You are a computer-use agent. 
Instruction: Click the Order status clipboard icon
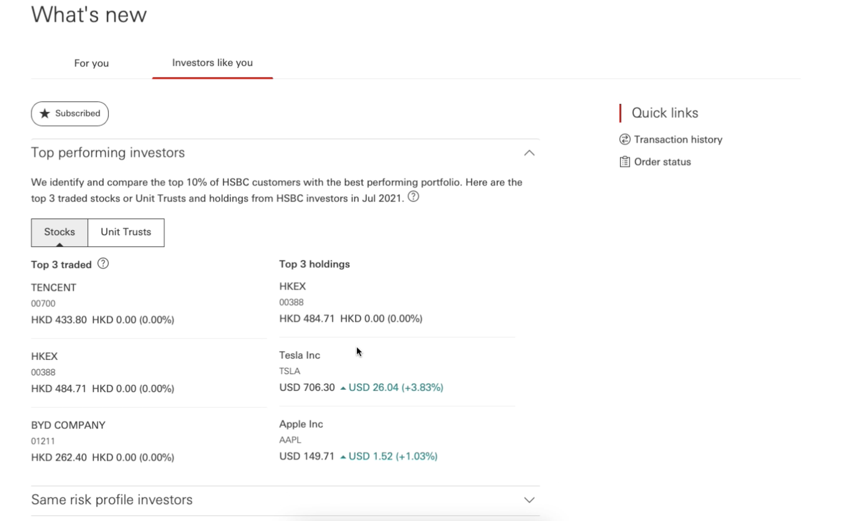pos(624,162)
